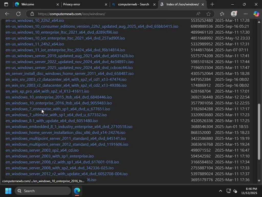
Task: Open a new tab with plus
Action: 212,4
